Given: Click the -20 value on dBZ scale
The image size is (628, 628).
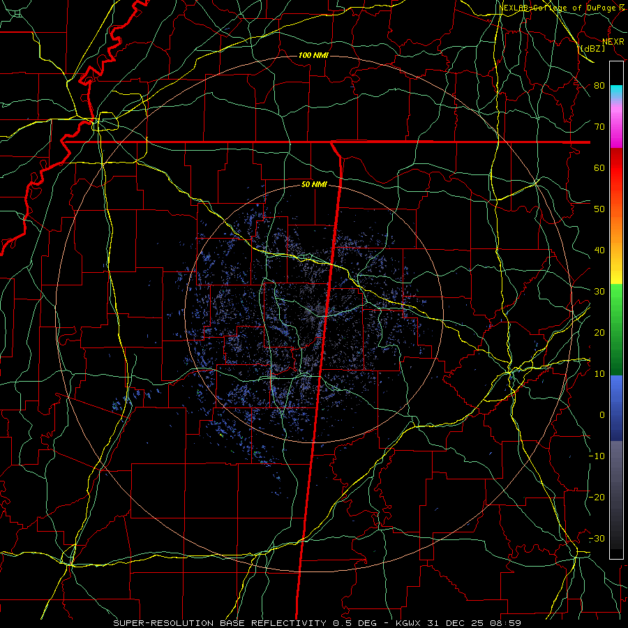Looking at the screenshot, I should 597,497.
